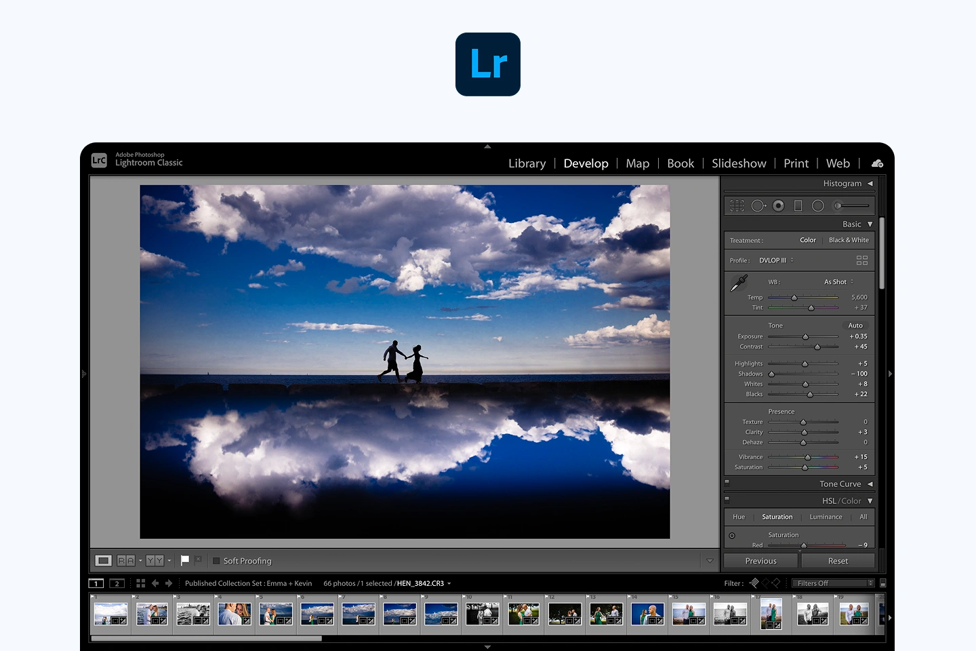Open the Filters Off dropdown
Viewport: 976px width, 651px height.
point(831,583)
